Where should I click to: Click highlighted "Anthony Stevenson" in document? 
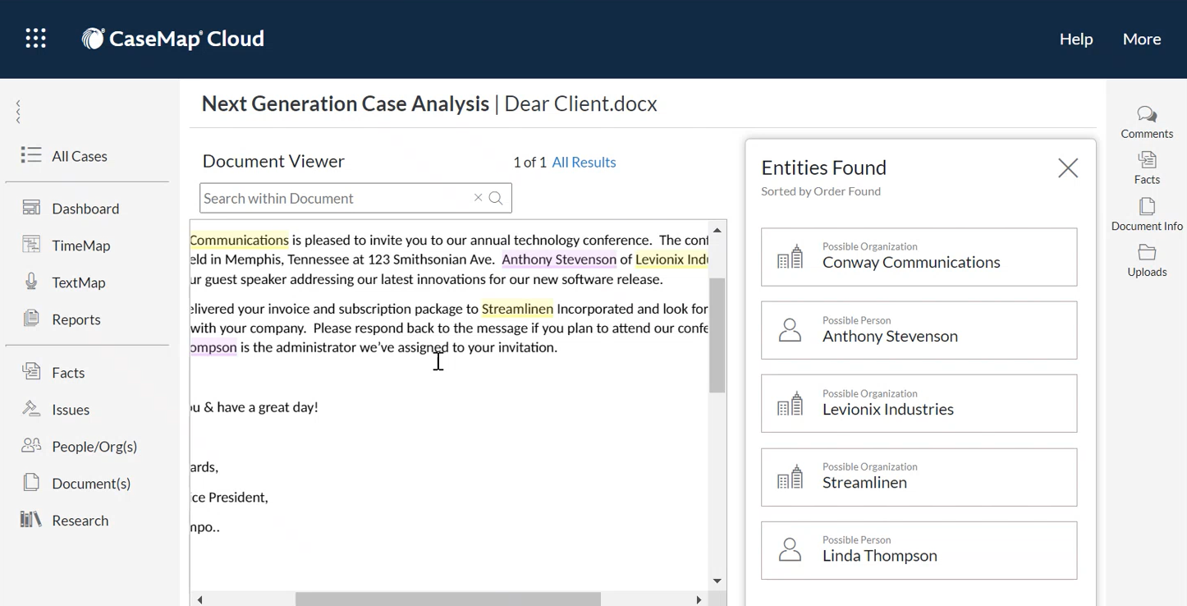pyautogui.click(x=559, y=259)
